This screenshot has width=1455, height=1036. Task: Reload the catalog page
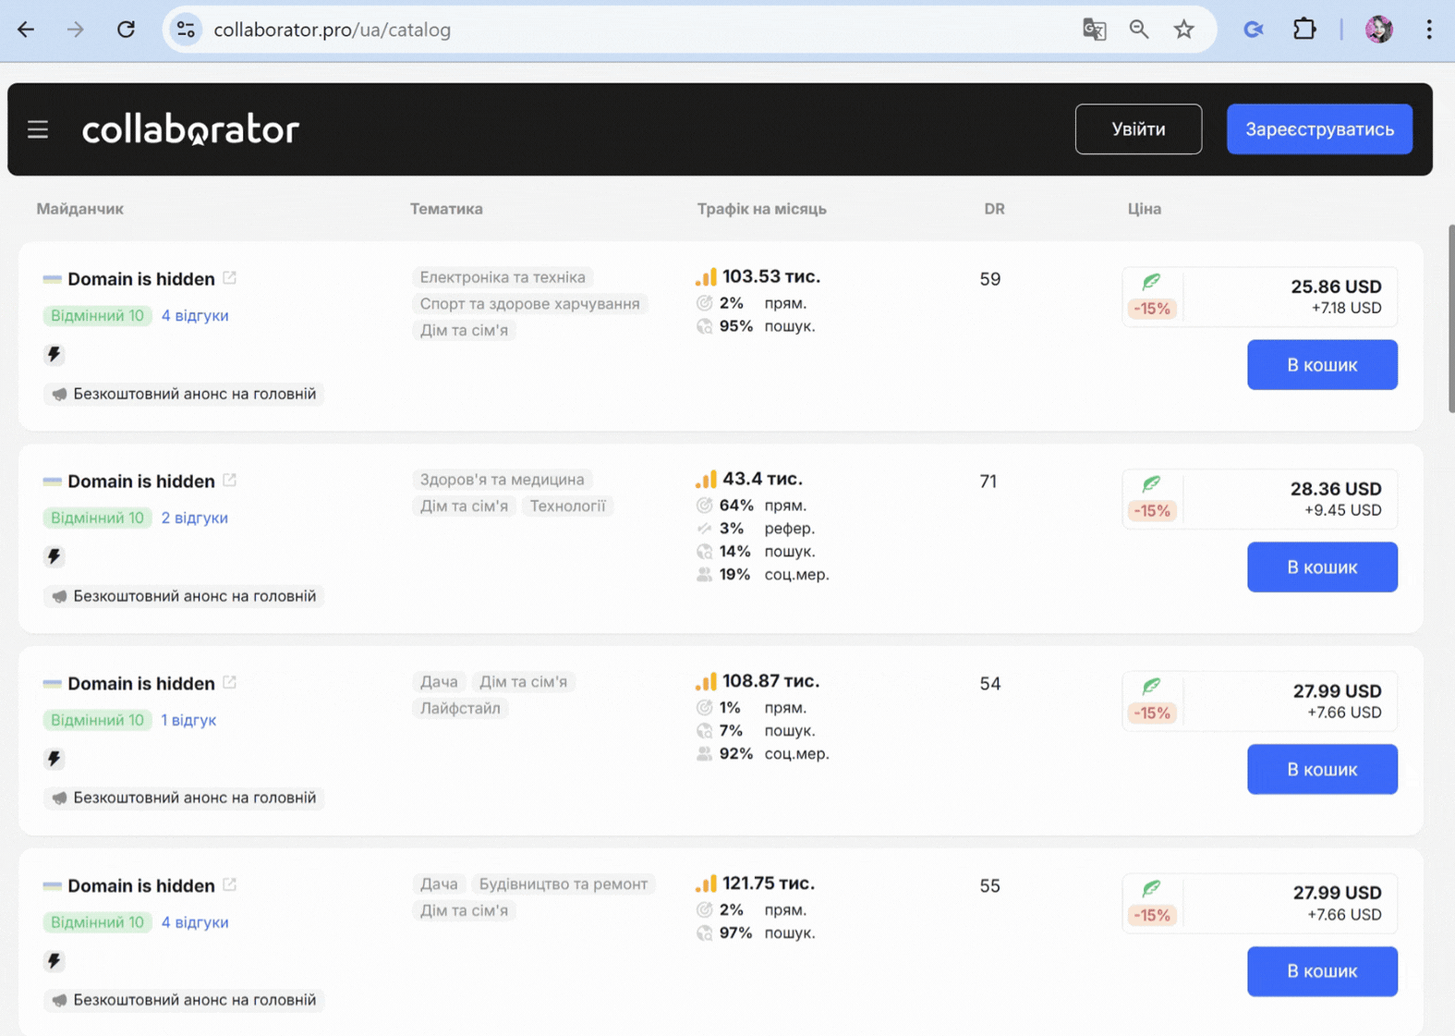[126, 30]
